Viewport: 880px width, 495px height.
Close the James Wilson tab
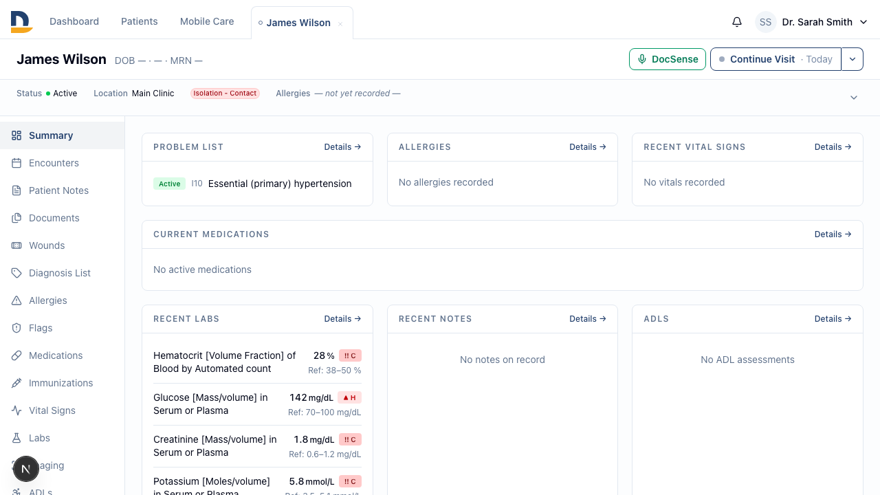click(340, 23)
